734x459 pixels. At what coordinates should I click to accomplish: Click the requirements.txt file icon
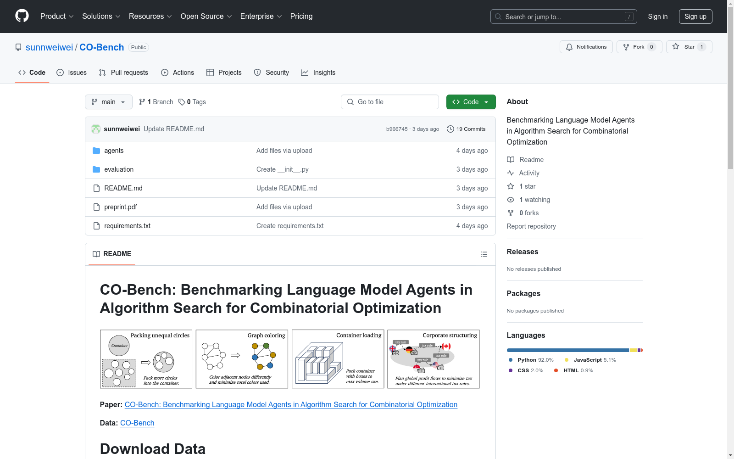pos(96,226)
